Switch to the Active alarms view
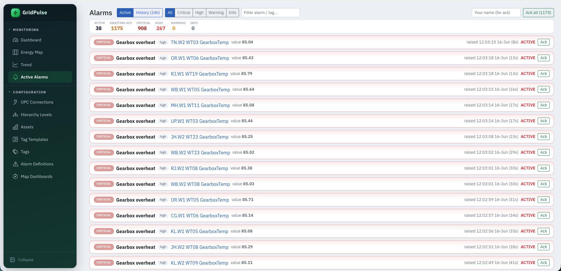 pyautogui.click(x=125, y=13)
